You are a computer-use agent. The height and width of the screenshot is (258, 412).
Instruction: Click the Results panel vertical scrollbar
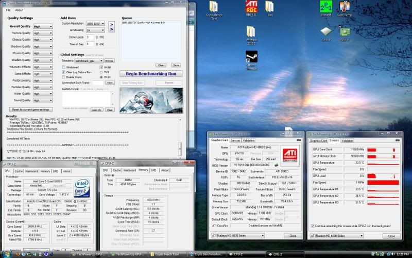[x=180, y=138]
